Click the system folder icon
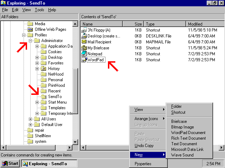The width and height of the screenshot is (225, 168). coord(30,141)
